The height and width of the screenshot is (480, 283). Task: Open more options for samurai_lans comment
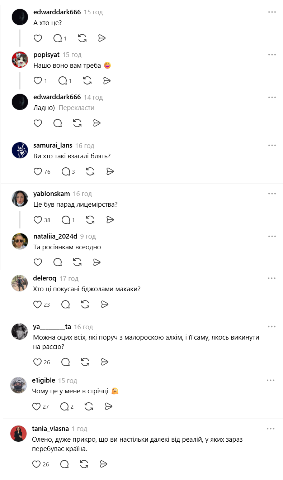pos(272,145)
